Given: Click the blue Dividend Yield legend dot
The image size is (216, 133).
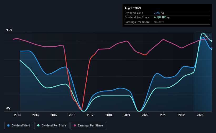Looking at the screenshot, I should 8,125.
